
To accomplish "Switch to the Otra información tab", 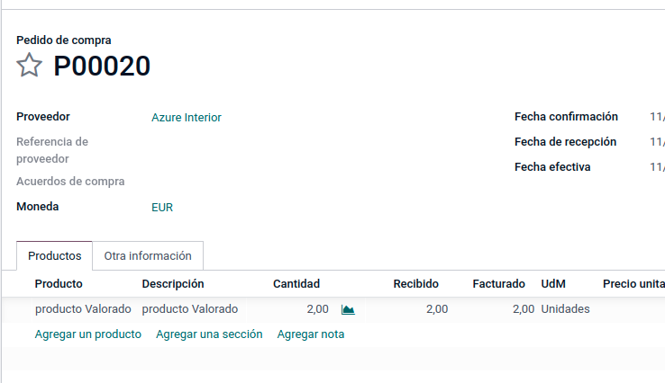I will 148,255.
